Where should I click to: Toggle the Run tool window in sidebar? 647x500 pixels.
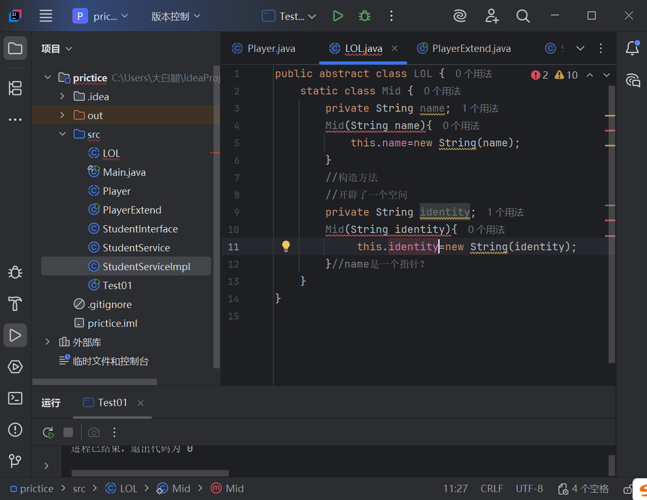click(15, 335)
